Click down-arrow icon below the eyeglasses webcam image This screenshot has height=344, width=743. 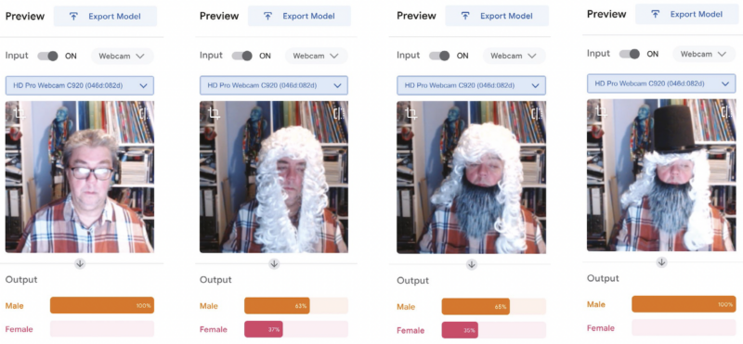tap(80, 263)
